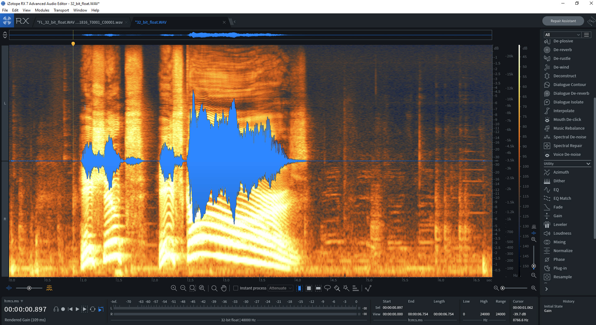The width and height of the screenshot is (596, 325).
Task: Toggle the Time-Frequency selection tool
Action: coord(309,288)
